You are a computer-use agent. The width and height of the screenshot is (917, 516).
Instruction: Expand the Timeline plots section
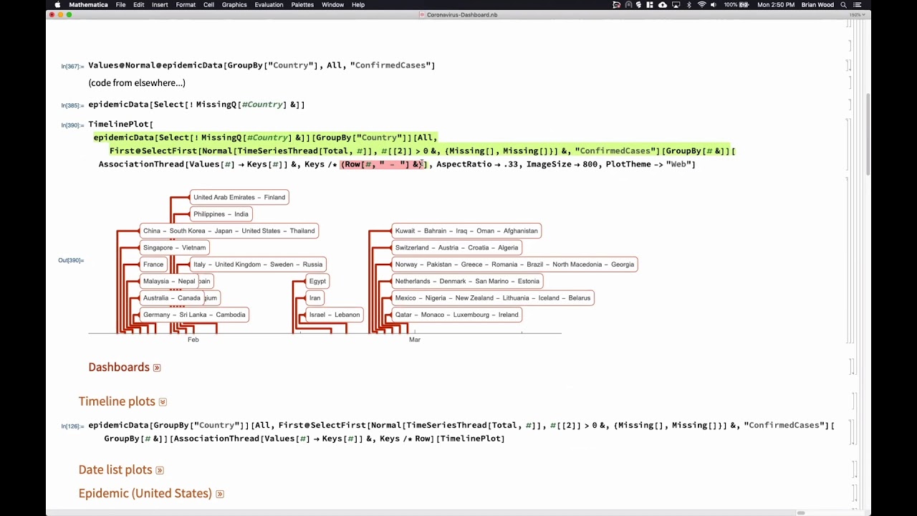click(163, 402)
